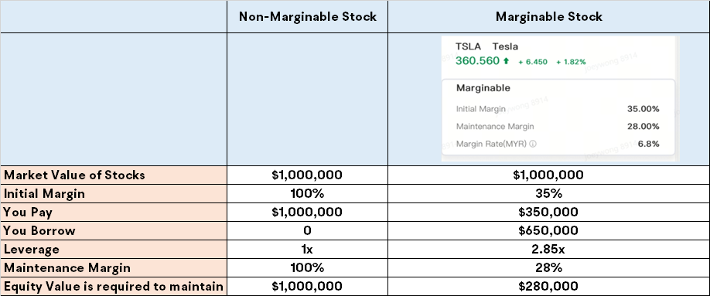Click the $650,000 You Borrow cell
The height and width of the screenshot is (296, 710).
tap(548, 231)
